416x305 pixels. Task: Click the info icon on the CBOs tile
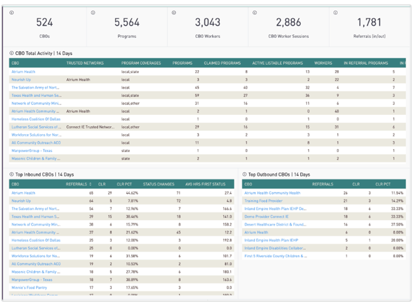pyautogui.click(x=12, y=12)
